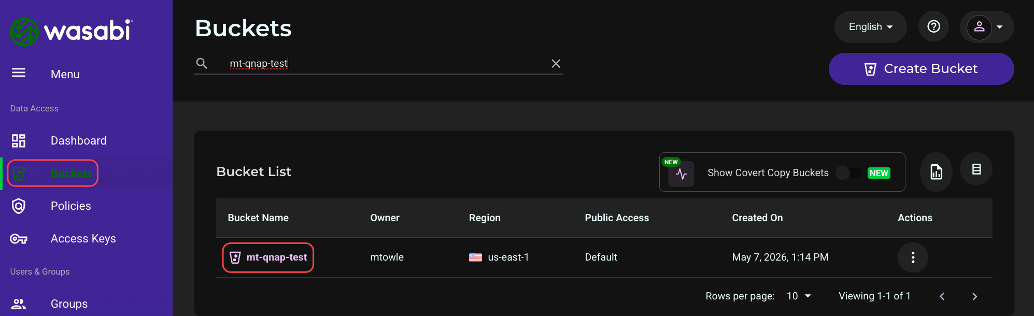Click the 'Bucket List' heading
The width and height of the screenshot is (1034, 316).
click(254, 172)
